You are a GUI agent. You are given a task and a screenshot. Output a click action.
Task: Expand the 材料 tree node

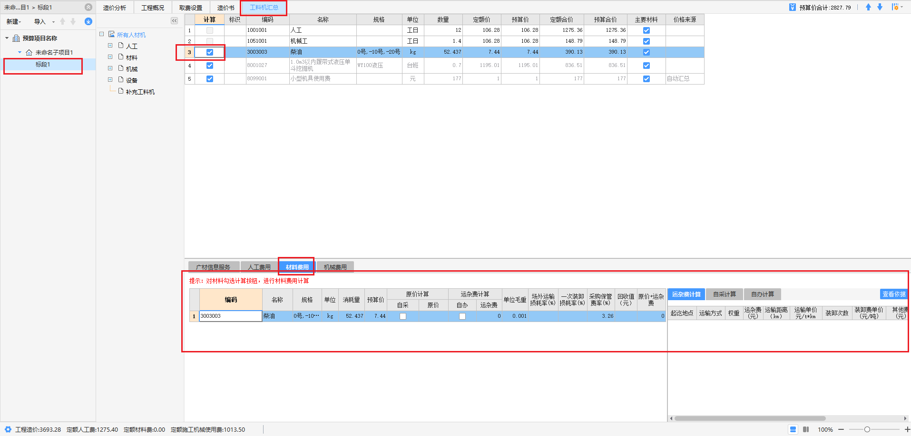coord(110,57)
